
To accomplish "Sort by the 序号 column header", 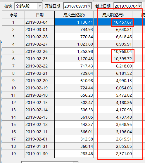I will tap(13, 15).
